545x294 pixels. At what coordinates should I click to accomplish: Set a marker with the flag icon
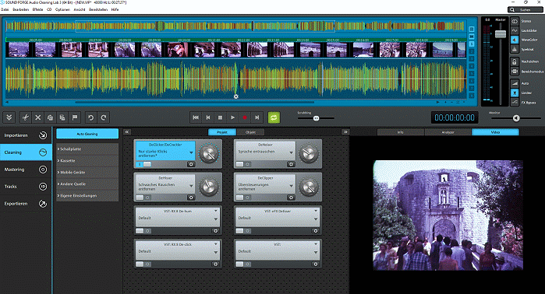click(75, 117)
